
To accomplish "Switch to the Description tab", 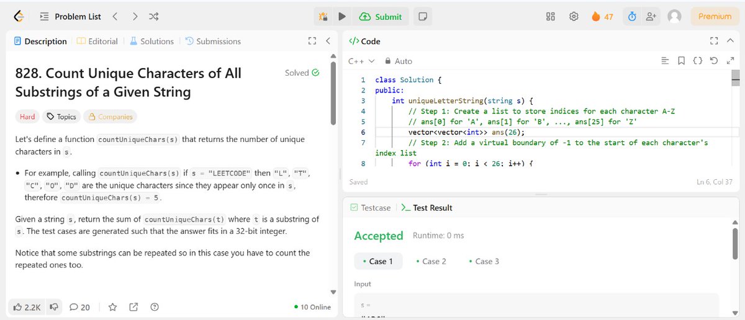I will point(40,42).
